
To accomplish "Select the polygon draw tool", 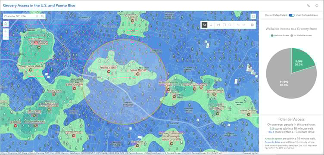I will click(x=218, y=25).
